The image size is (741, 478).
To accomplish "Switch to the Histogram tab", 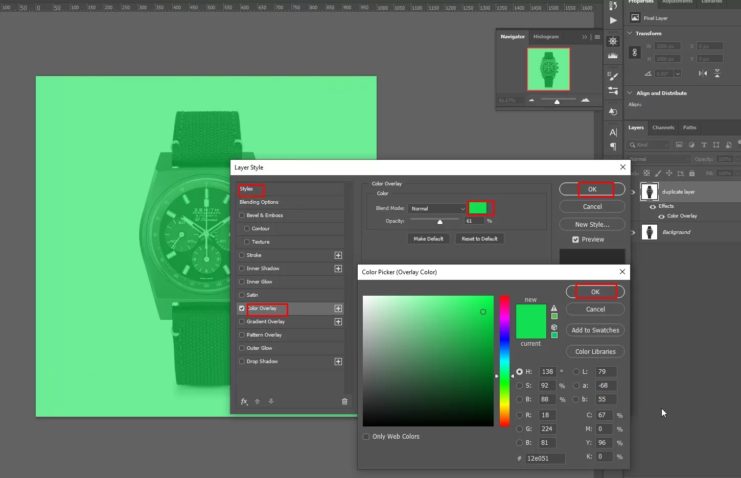I will (546, 37).
